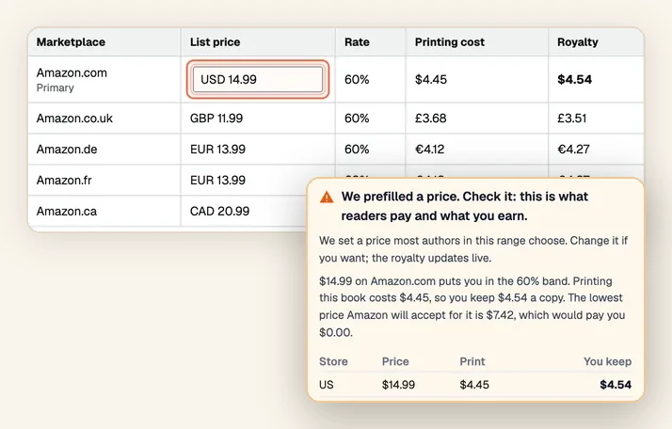Click the Print header in tooltip table

(x=472, y=361)
